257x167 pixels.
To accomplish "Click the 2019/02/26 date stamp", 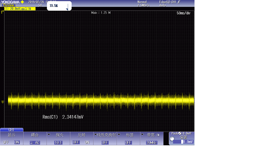I will point(36,2).
